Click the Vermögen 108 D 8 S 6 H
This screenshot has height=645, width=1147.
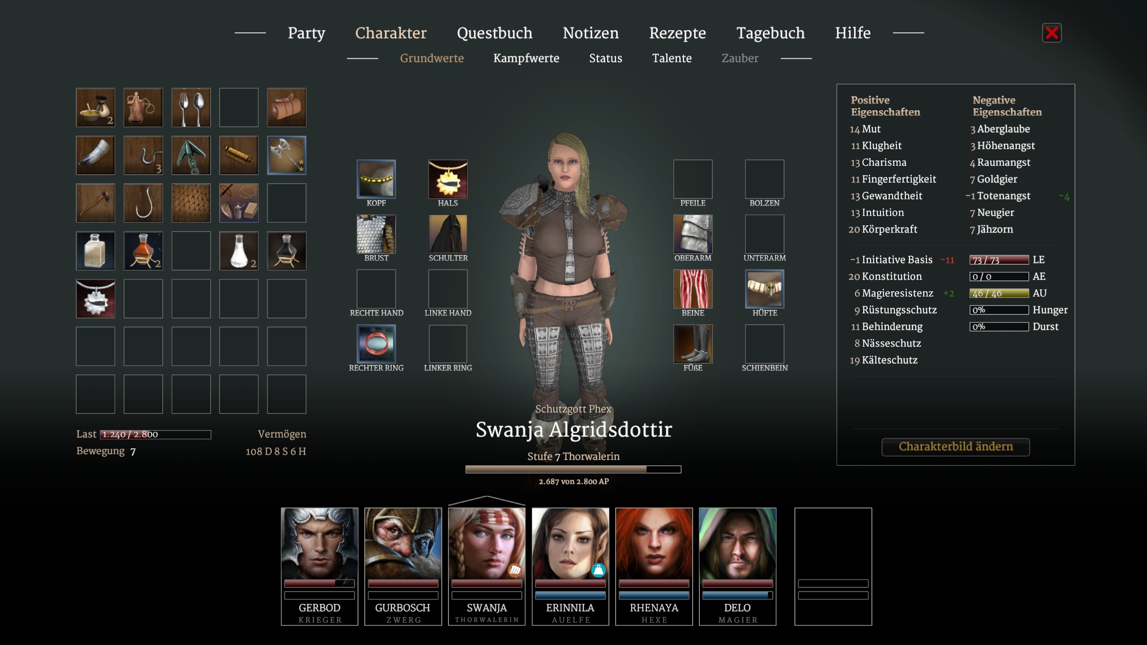click(x=276, y=451)
